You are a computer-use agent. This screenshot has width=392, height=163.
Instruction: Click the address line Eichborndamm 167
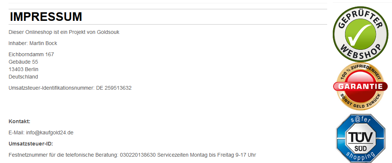31,54
